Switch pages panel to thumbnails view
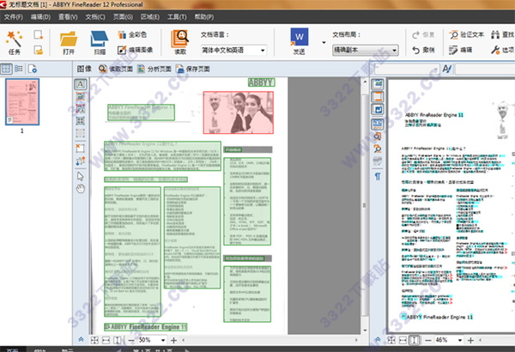This screenshot has height=352, width=515. pos(6,69)
